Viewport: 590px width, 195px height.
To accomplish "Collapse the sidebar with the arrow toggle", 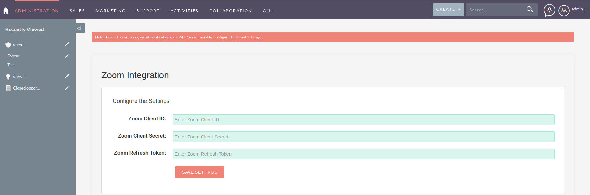I will (79, 28).
